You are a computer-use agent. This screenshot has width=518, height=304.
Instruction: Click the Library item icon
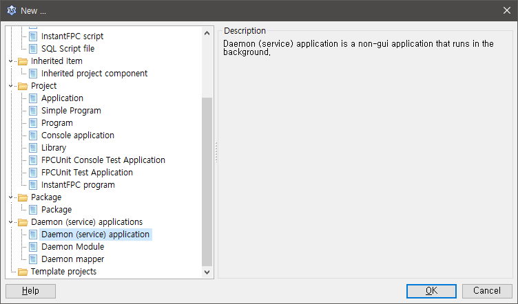pyautogui.click(x=33, y=148)
